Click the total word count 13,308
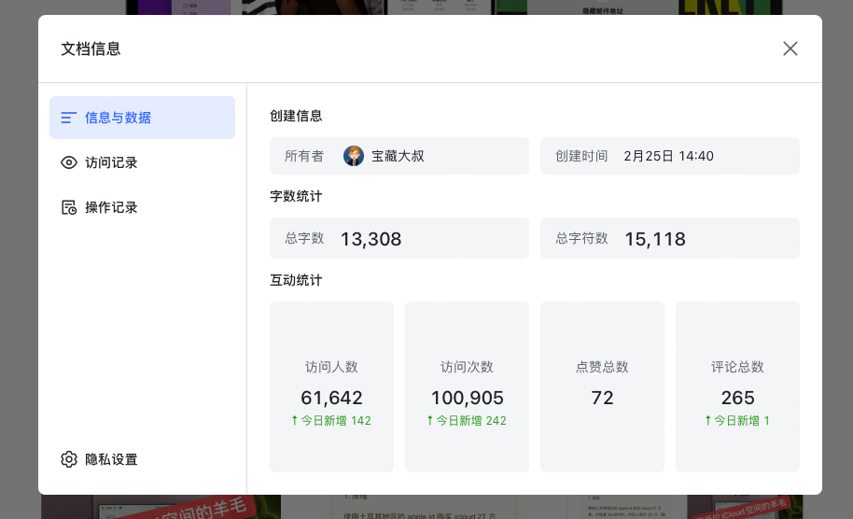 [371, 239]
